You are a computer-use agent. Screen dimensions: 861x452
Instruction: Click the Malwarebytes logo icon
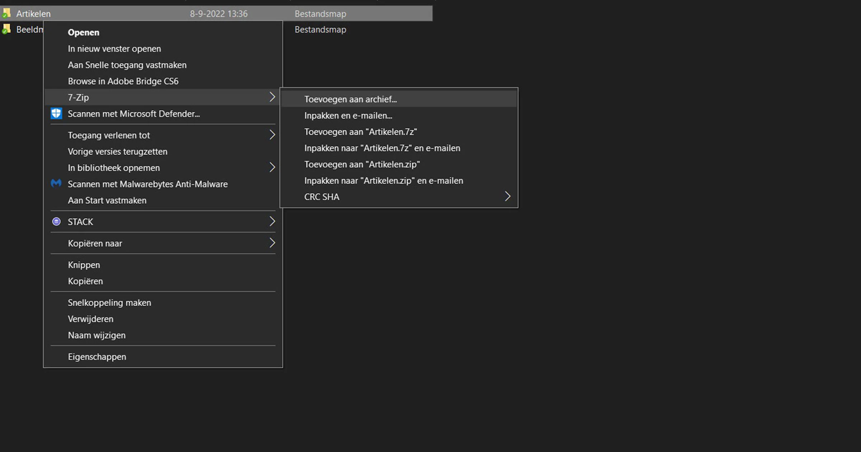(x=56, y=184)
